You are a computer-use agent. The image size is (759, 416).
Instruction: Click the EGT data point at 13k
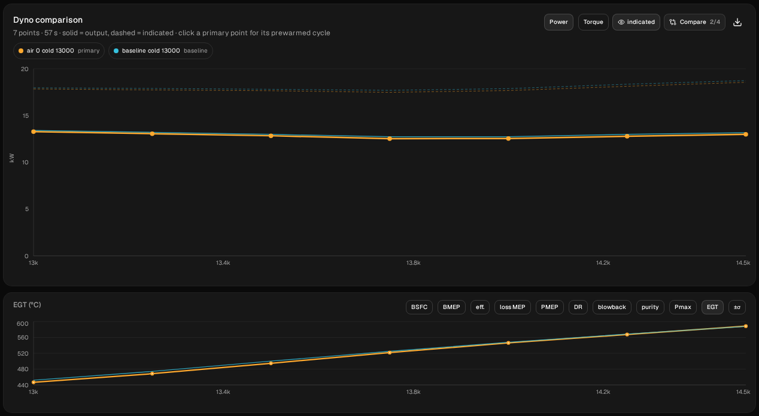click(34, 382)
